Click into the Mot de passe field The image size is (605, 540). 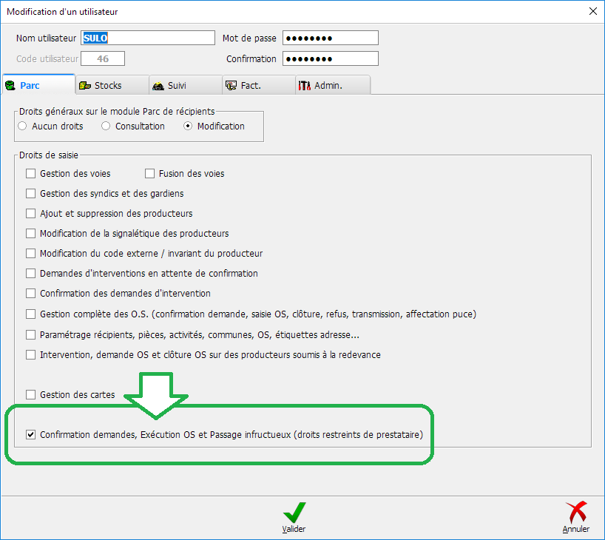tap(330, 38)
